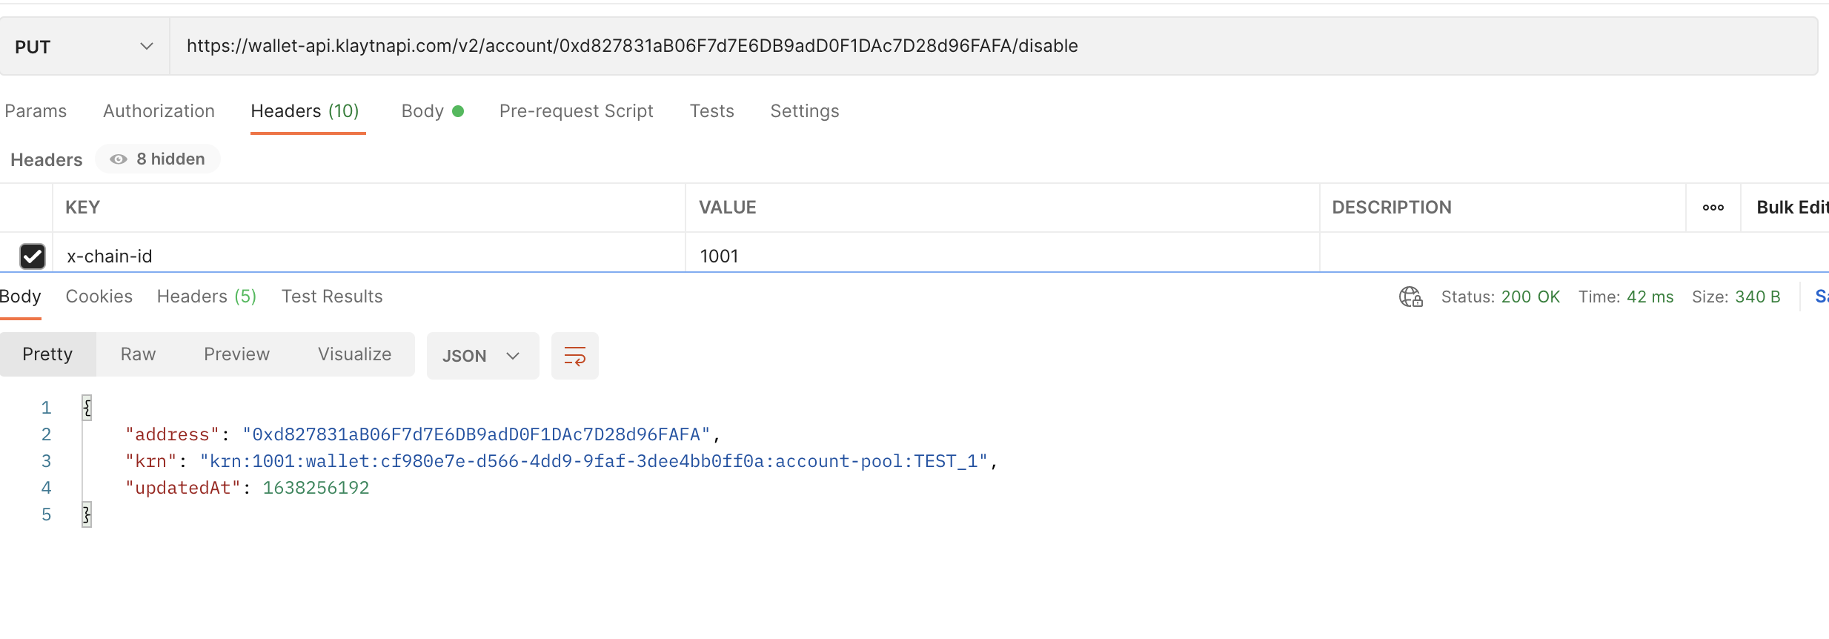Click the 42 ms response time

coord(1650,297)
